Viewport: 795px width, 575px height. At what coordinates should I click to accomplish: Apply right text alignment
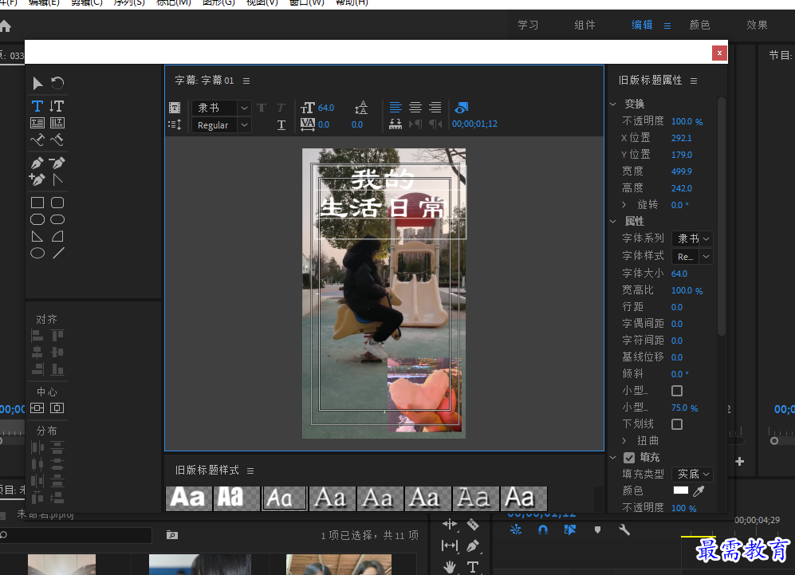coord(435,108)
